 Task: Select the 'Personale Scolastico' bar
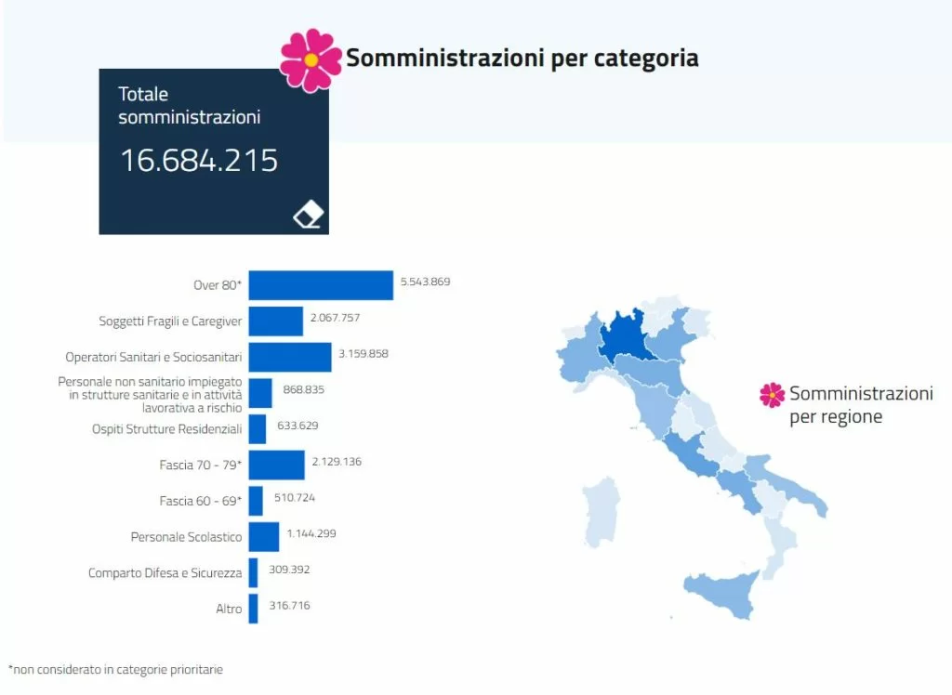[x=264, y=537]
